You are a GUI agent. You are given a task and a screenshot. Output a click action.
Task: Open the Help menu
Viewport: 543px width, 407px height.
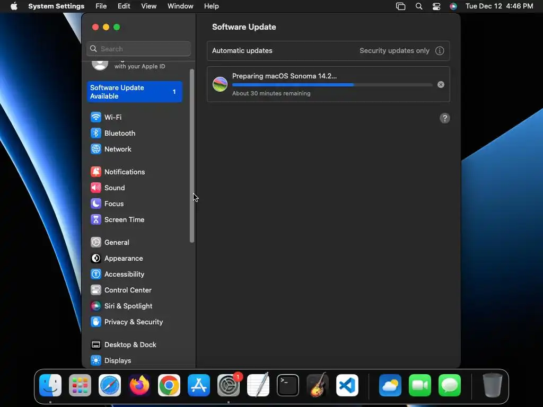click(211, 6)
